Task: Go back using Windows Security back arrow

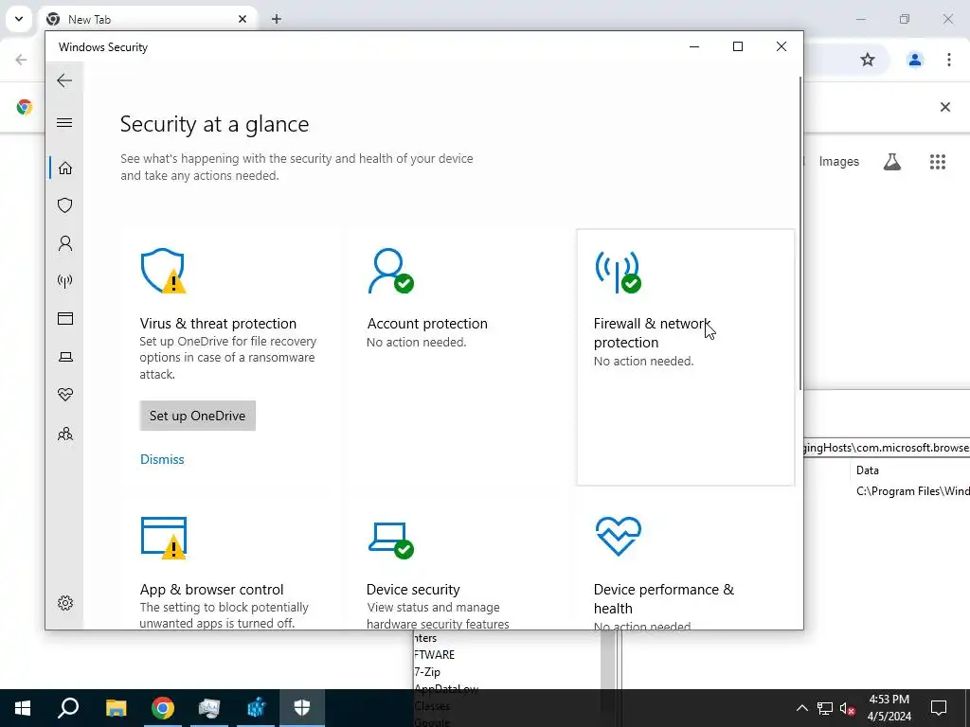Action: point(64,80)
